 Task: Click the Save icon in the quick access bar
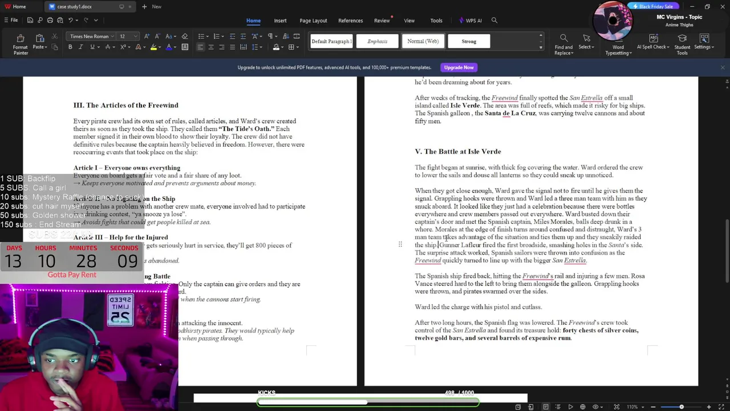click(30, 20)
